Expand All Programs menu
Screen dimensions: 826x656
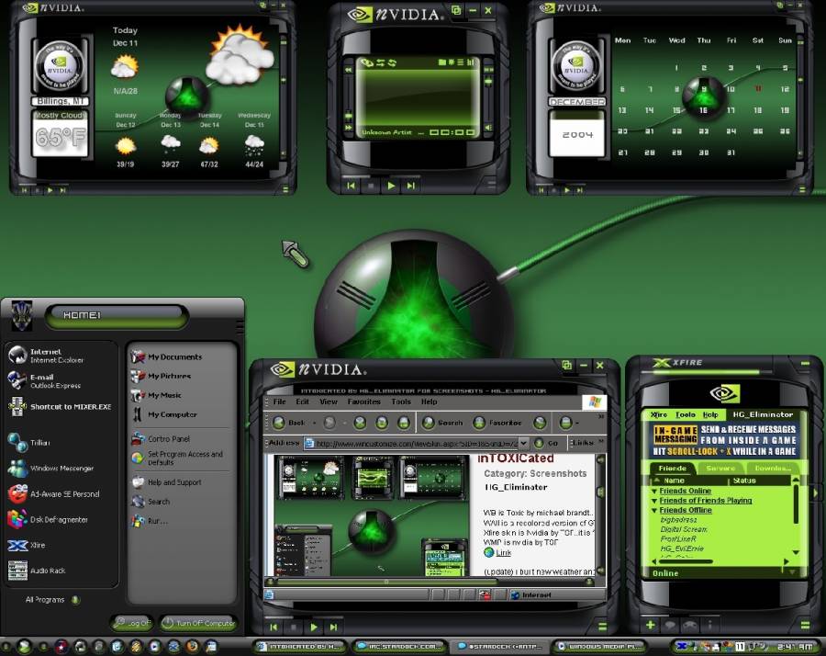coord(52,600)
